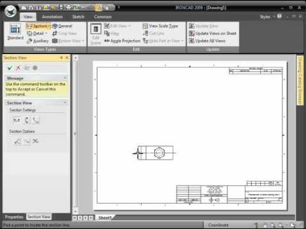
Task: Choose the Section view tool
Action: (x=37, y=26)
